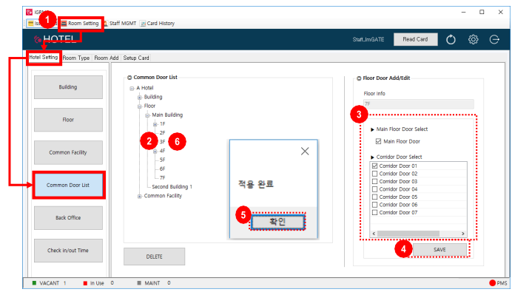This screenshot has height=292, width=512.
Task: Click the SAVE button
Action: [x=439, y=250]
